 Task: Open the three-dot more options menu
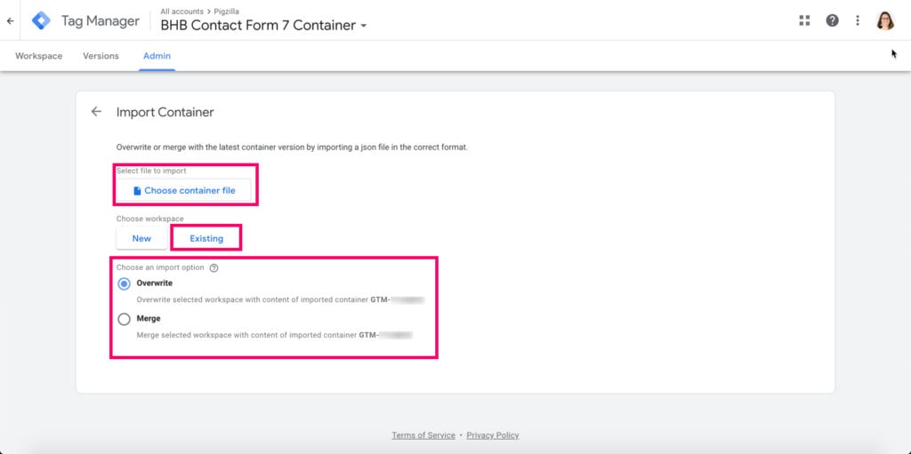pos(858,21)
